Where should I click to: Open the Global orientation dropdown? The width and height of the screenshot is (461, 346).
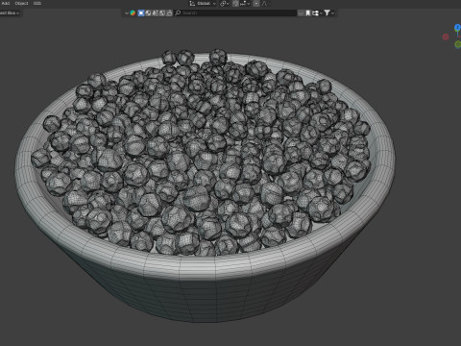(x=206, y=4)
